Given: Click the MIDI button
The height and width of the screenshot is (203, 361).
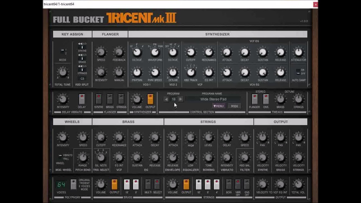Looking at the screenshot, I should click(234, 106).
